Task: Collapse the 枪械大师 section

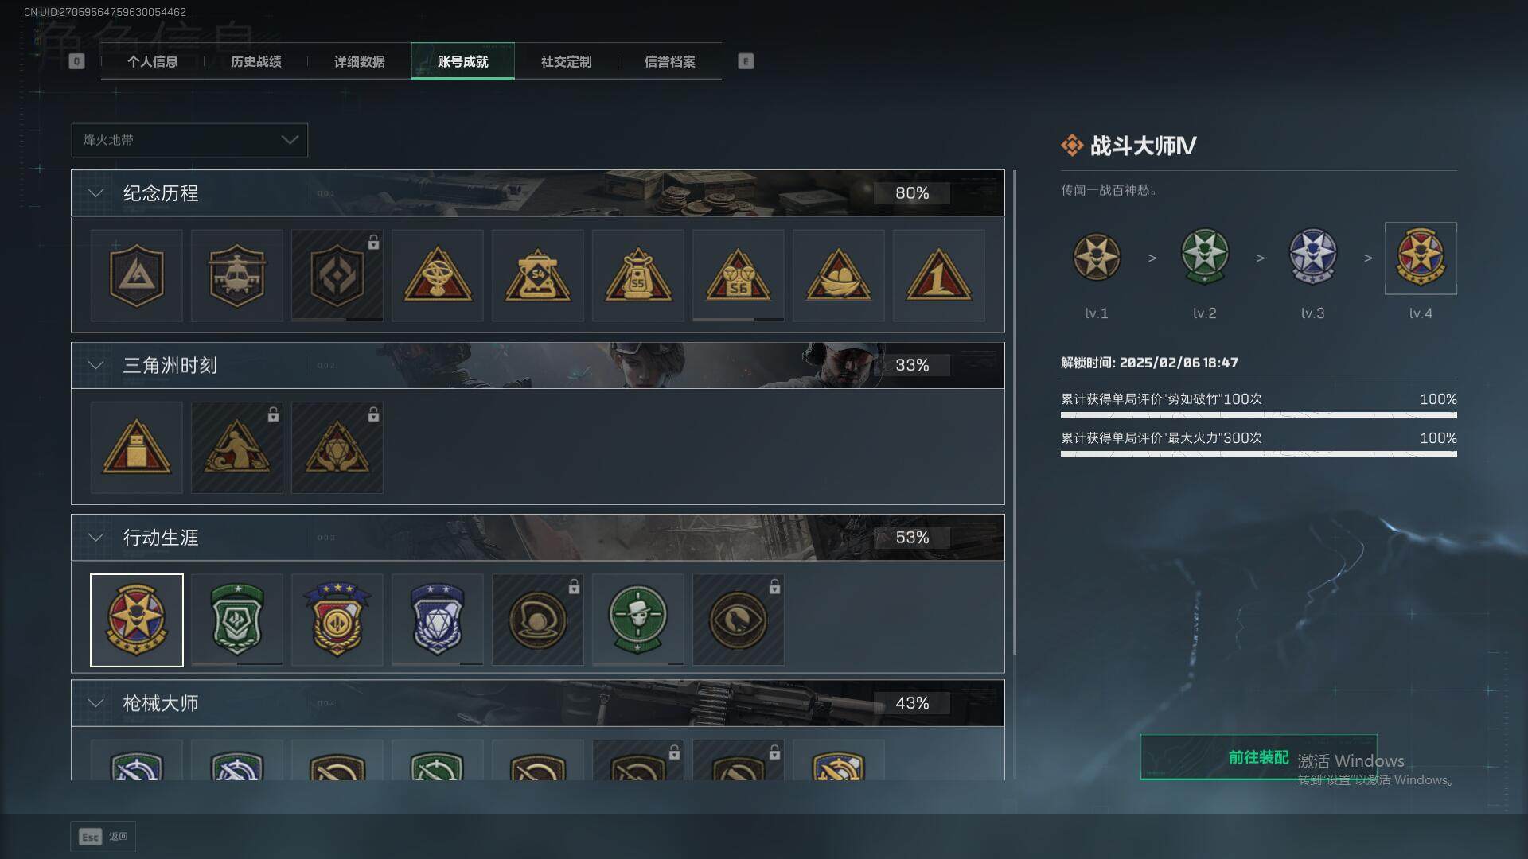Action: (x=95, y=703)
